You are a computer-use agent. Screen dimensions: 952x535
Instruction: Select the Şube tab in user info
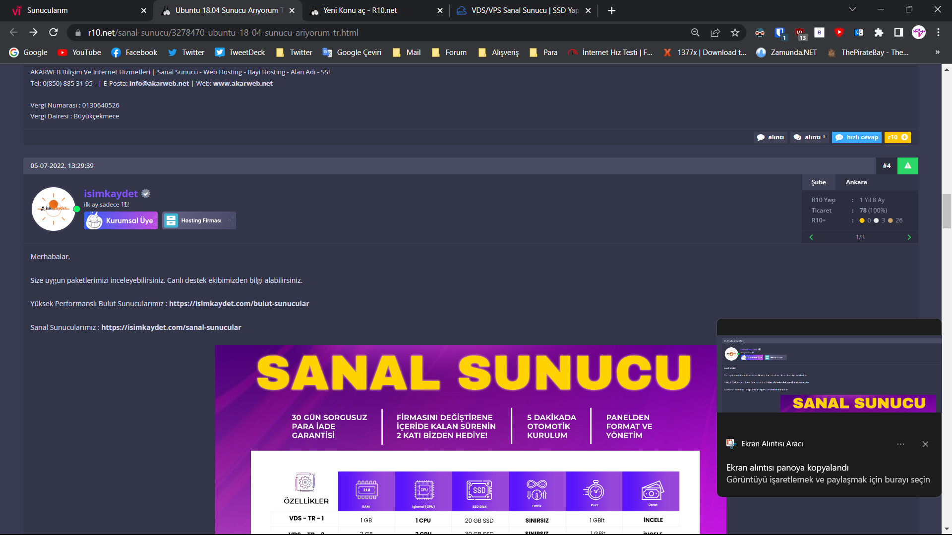819,182
